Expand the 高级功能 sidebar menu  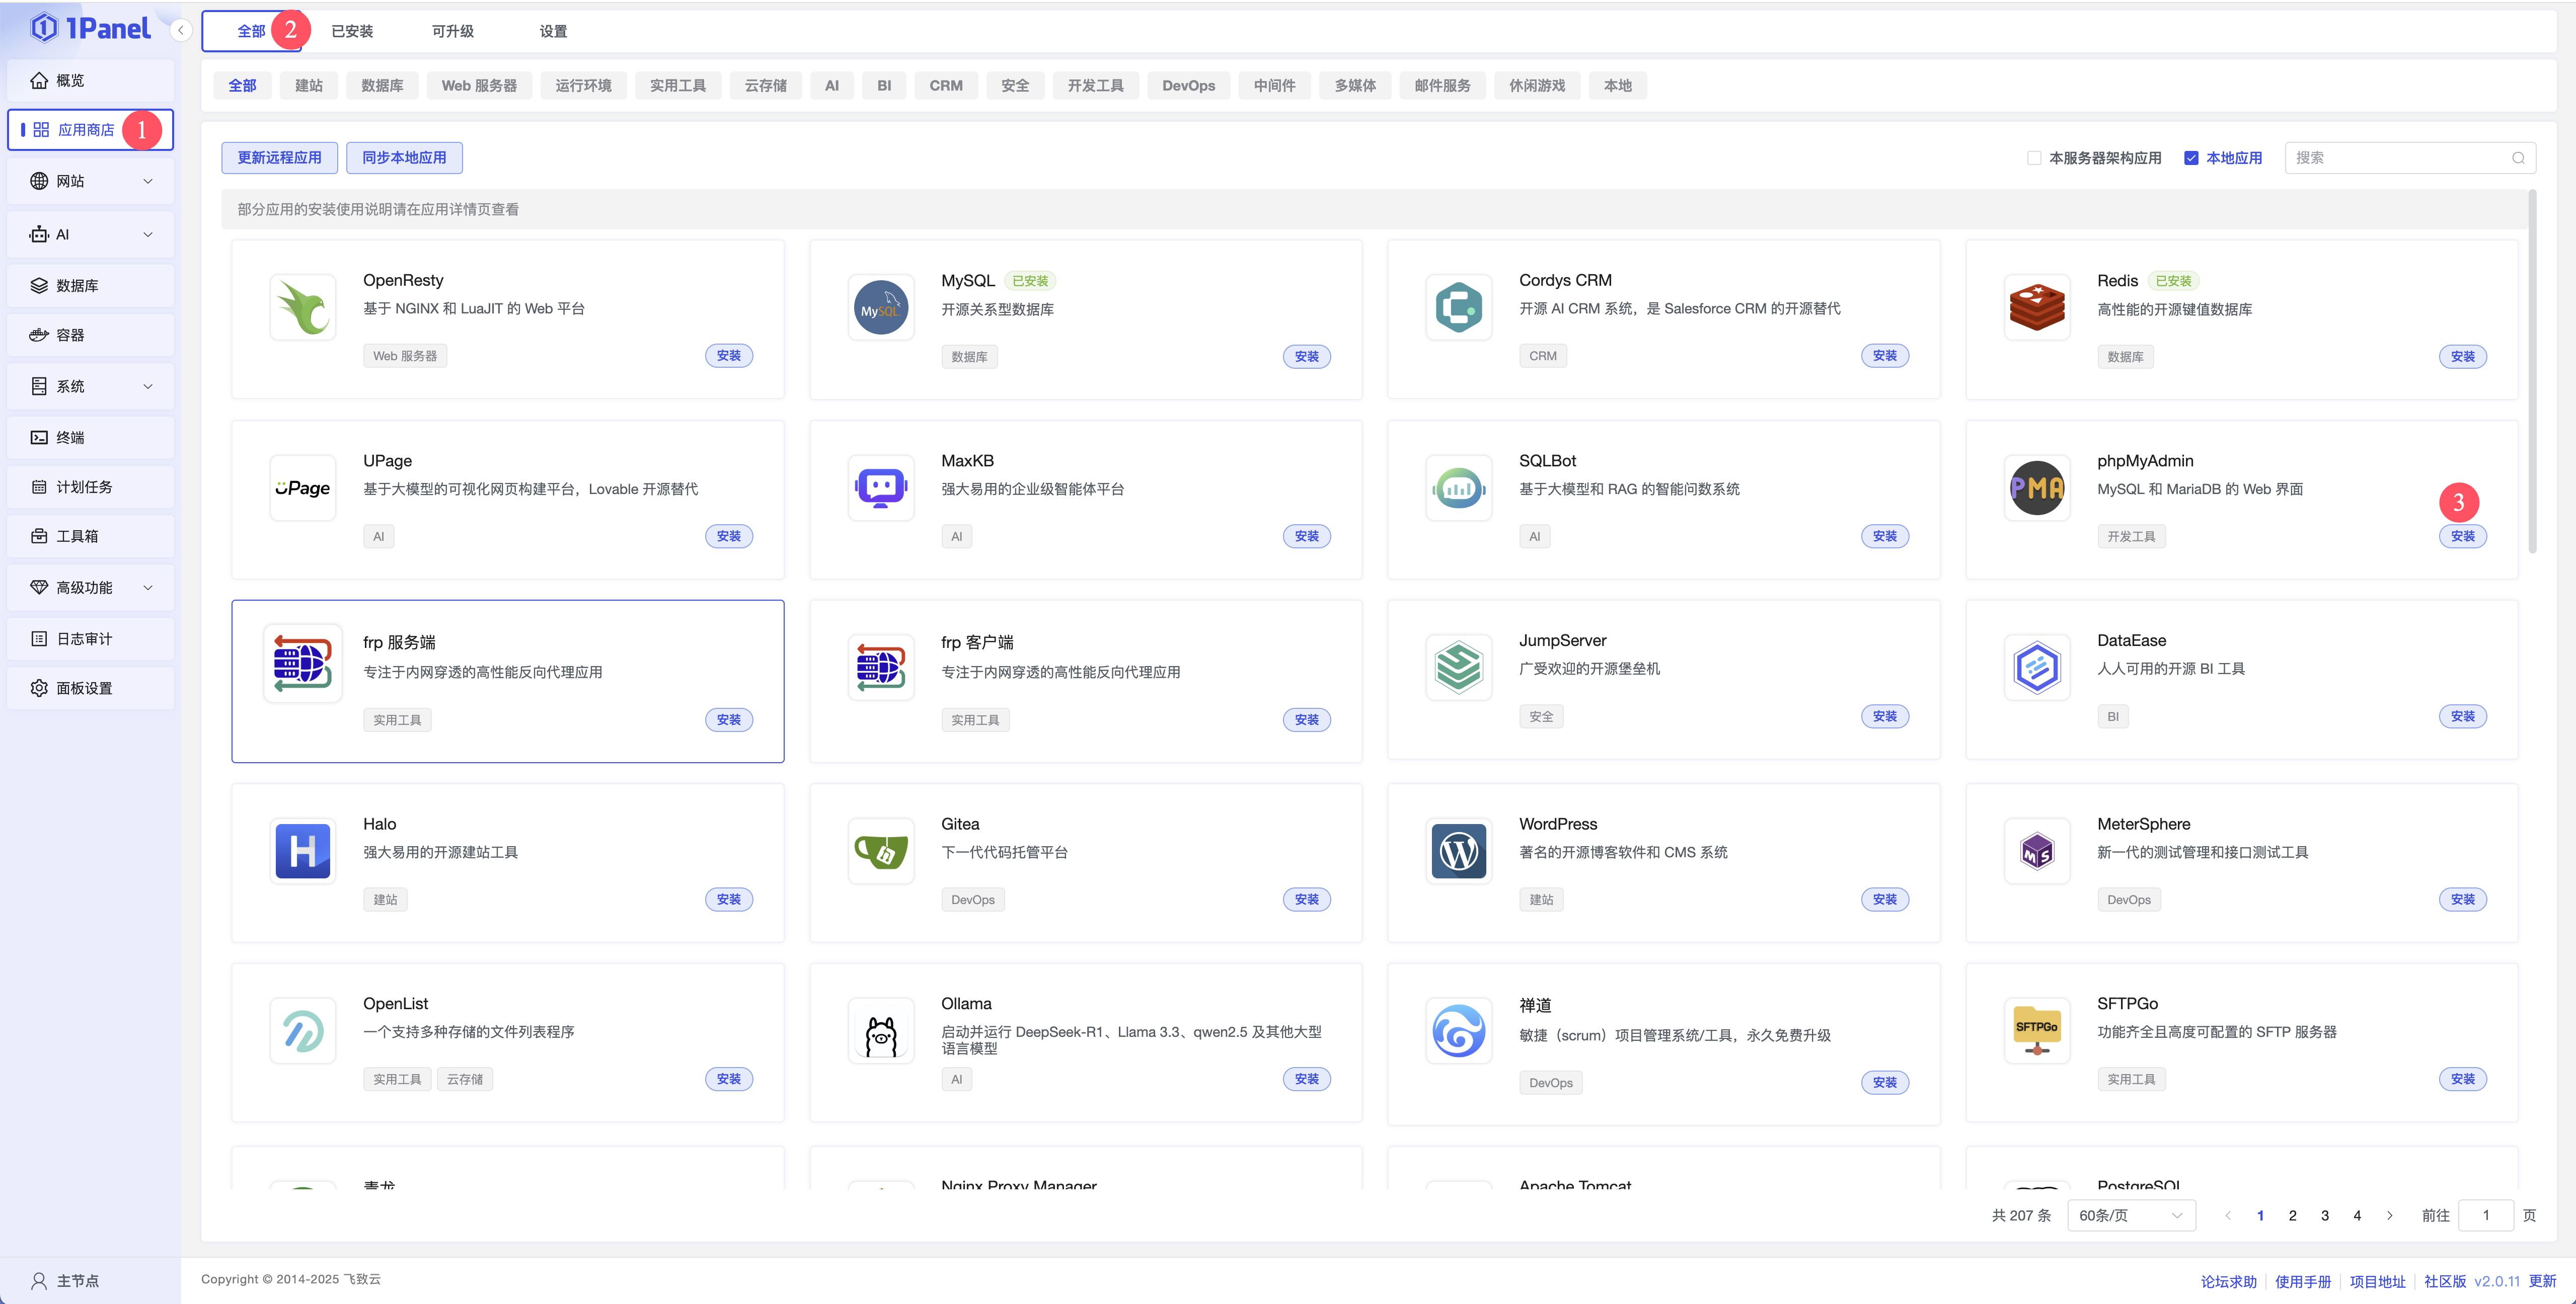[90, 588]
